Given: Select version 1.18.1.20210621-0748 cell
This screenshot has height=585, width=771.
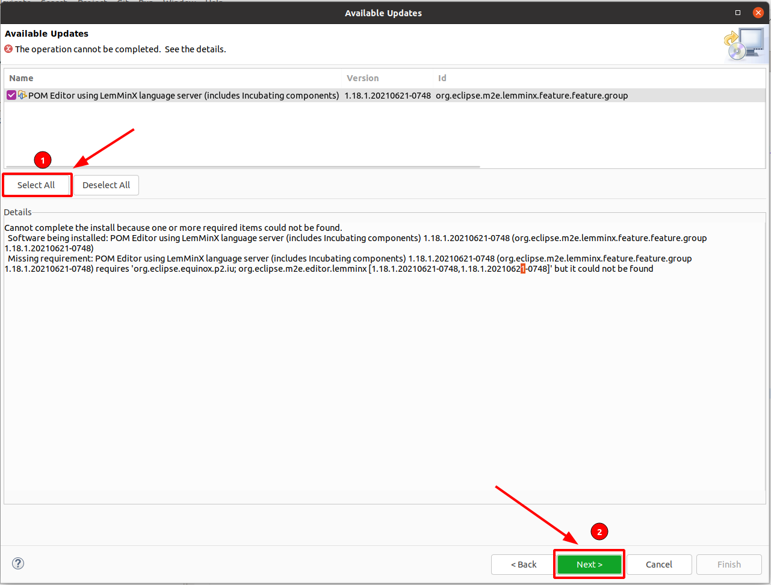Looking at the screenshot, I should (388, 96).
